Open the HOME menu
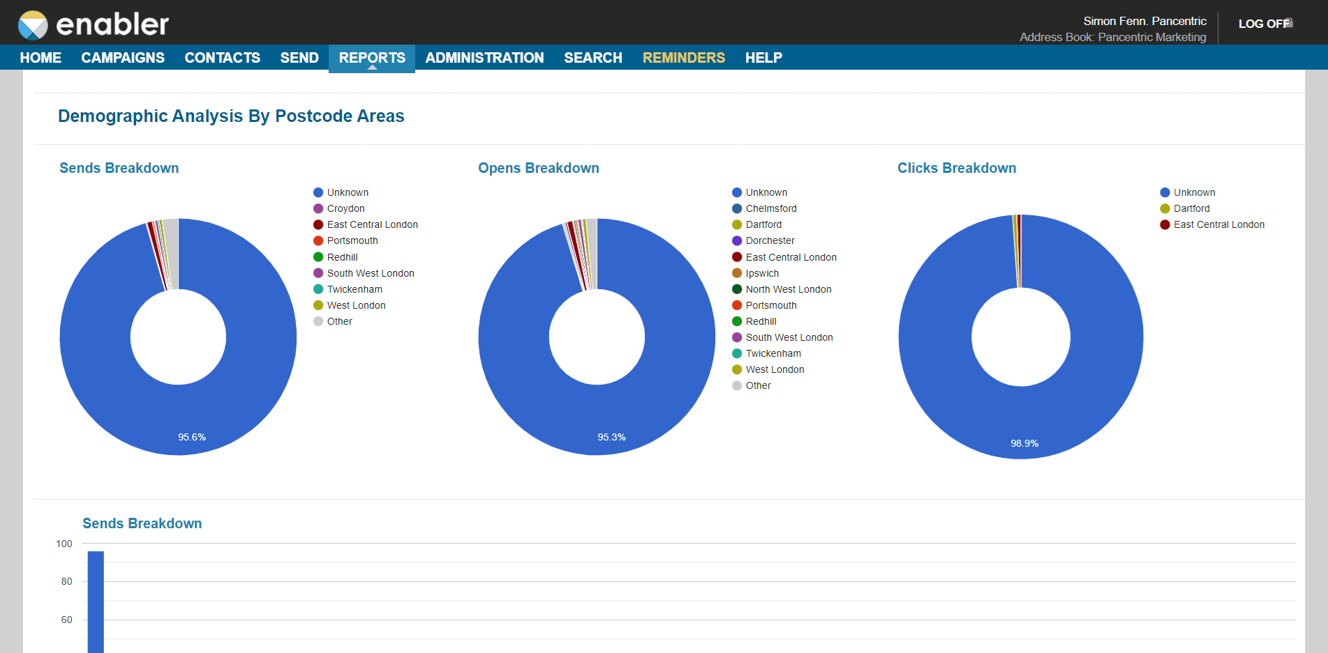Viewport: 1328px width, 653px height. pos(40,58)
